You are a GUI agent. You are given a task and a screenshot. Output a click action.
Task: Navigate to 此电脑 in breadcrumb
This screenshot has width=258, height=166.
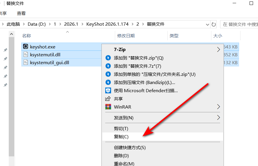[x=13, y=24]
